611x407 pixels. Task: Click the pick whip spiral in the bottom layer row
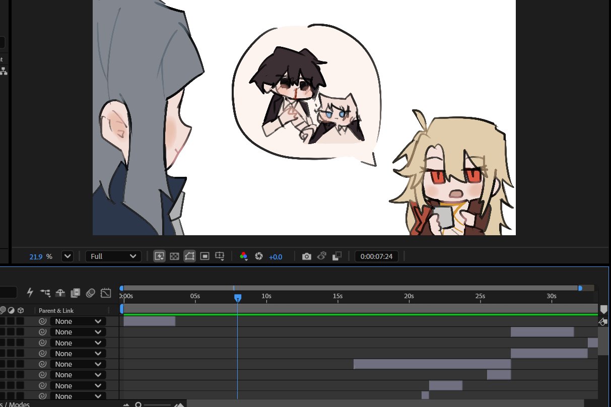[x=43, y=396]
